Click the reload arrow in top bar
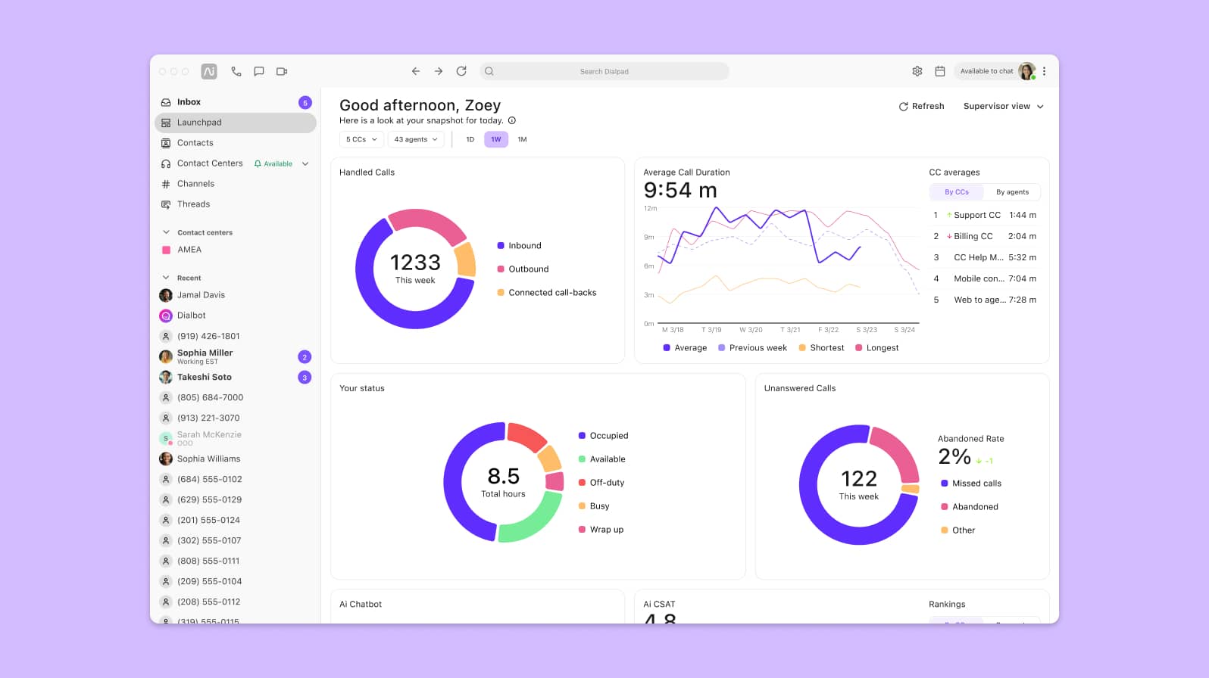 [461, 71]
